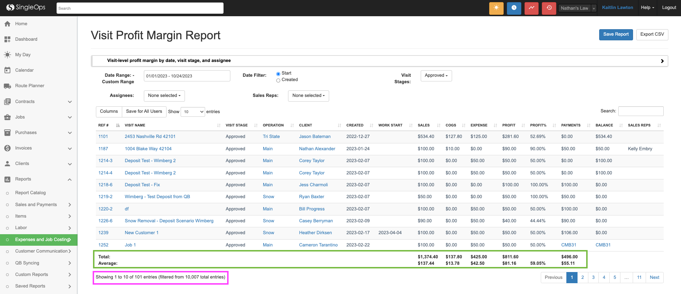Open Home from the sidebar house icon
This screenshot has width=681, height=294.
(7, 24)
